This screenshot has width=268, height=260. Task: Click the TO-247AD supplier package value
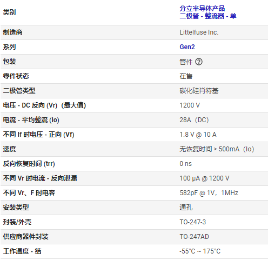pyautogui.click(x=194, y=237)
